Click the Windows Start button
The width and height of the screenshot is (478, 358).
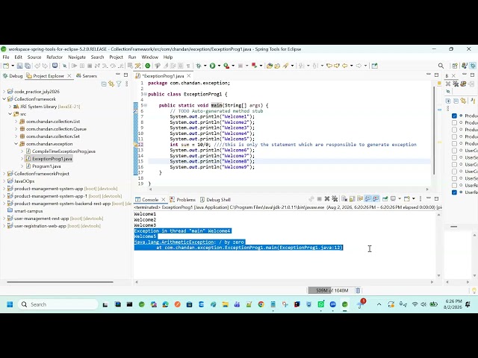(x=10, y=304)
